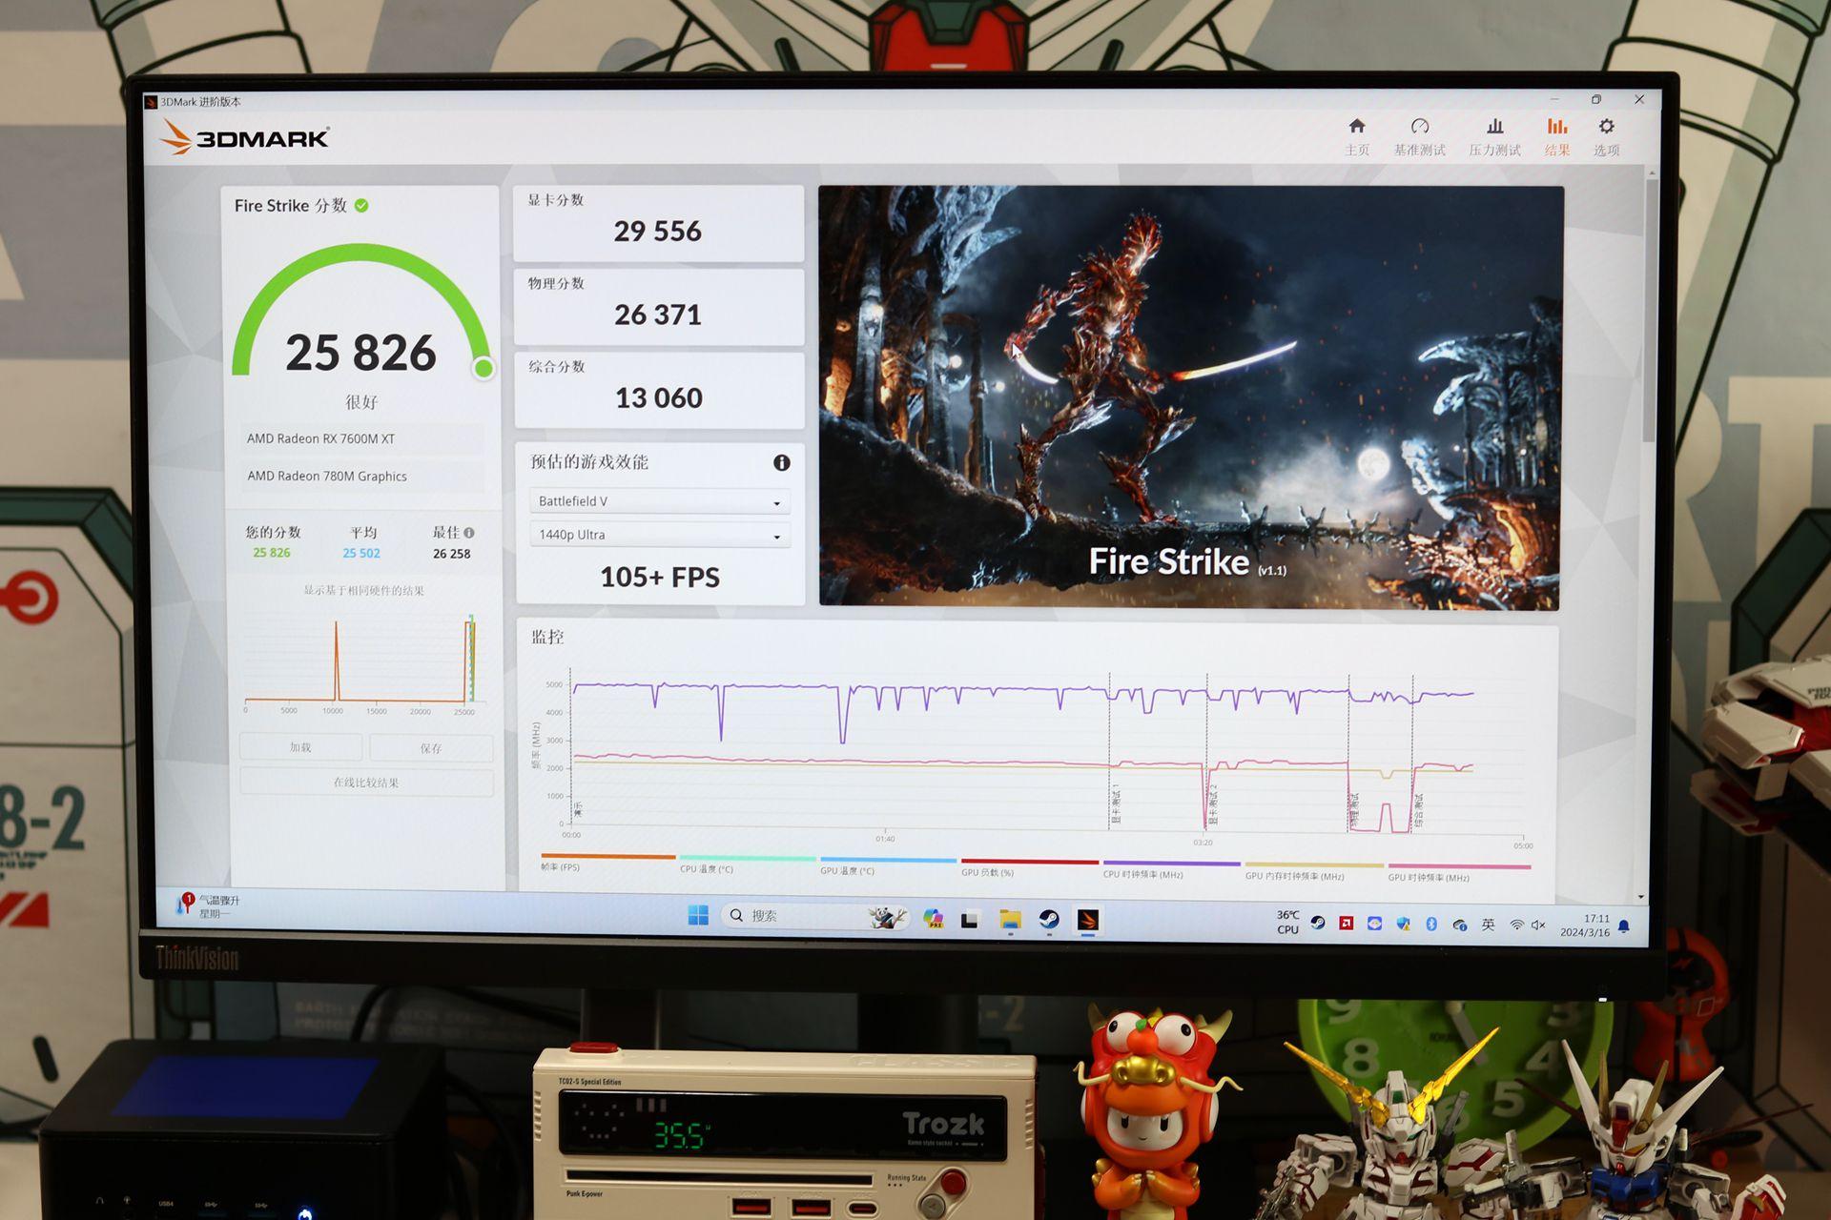The height and width of the screenshot is (1220, 1831).
Task: Open the Results (结果) bar-chart icon
Action: click(x=1557, y=127)
